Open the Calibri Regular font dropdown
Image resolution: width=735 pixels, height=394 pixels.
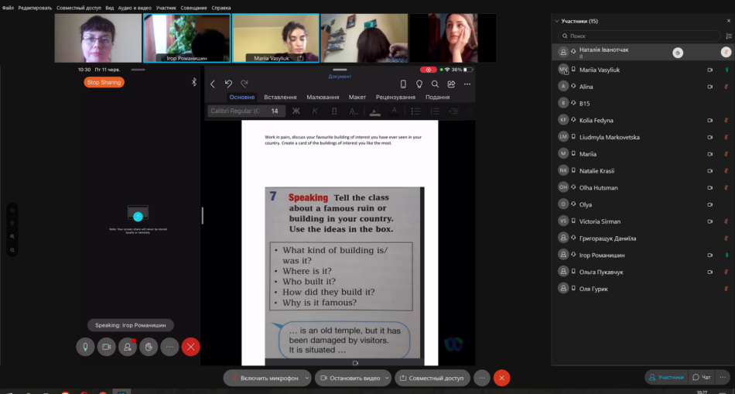pyautogui.click(x=236, y=111)
